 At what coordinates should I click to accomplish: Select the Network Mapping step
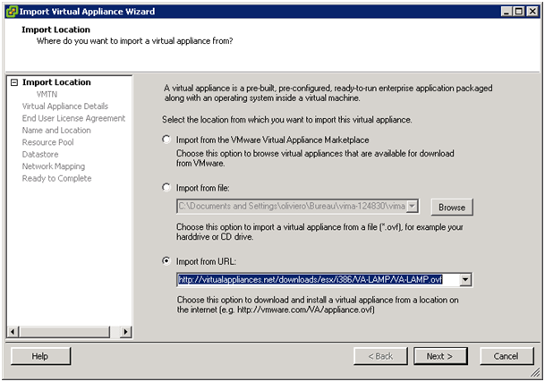54,166
